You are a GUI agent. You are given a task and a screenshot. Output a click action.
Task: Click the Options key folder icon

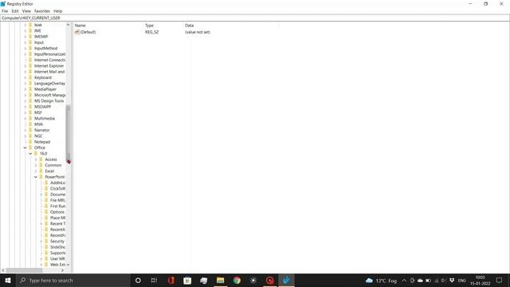(46, 212)
